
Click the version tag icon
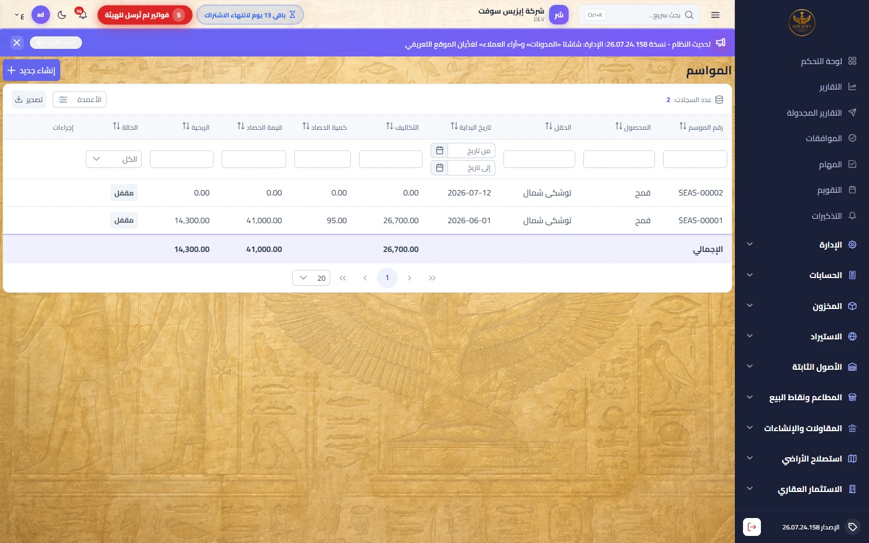coord(853,527)
